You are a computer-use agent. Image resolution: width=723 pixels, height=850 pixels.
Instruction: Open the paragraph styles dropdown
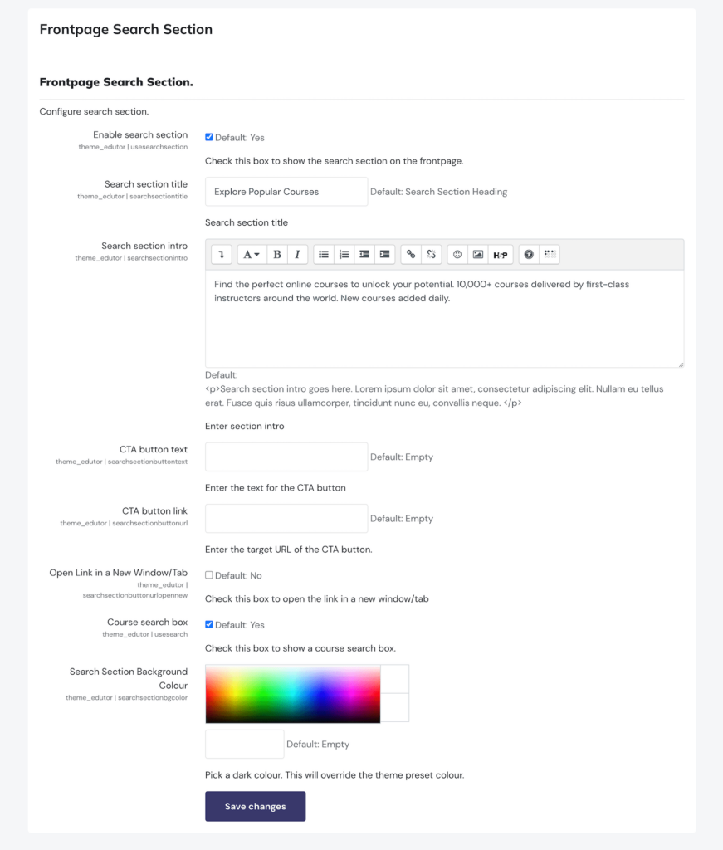[252, 255]
